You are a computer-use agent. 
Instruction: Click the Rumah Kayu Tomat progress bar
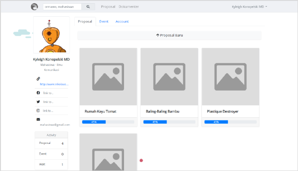point(108,122)
